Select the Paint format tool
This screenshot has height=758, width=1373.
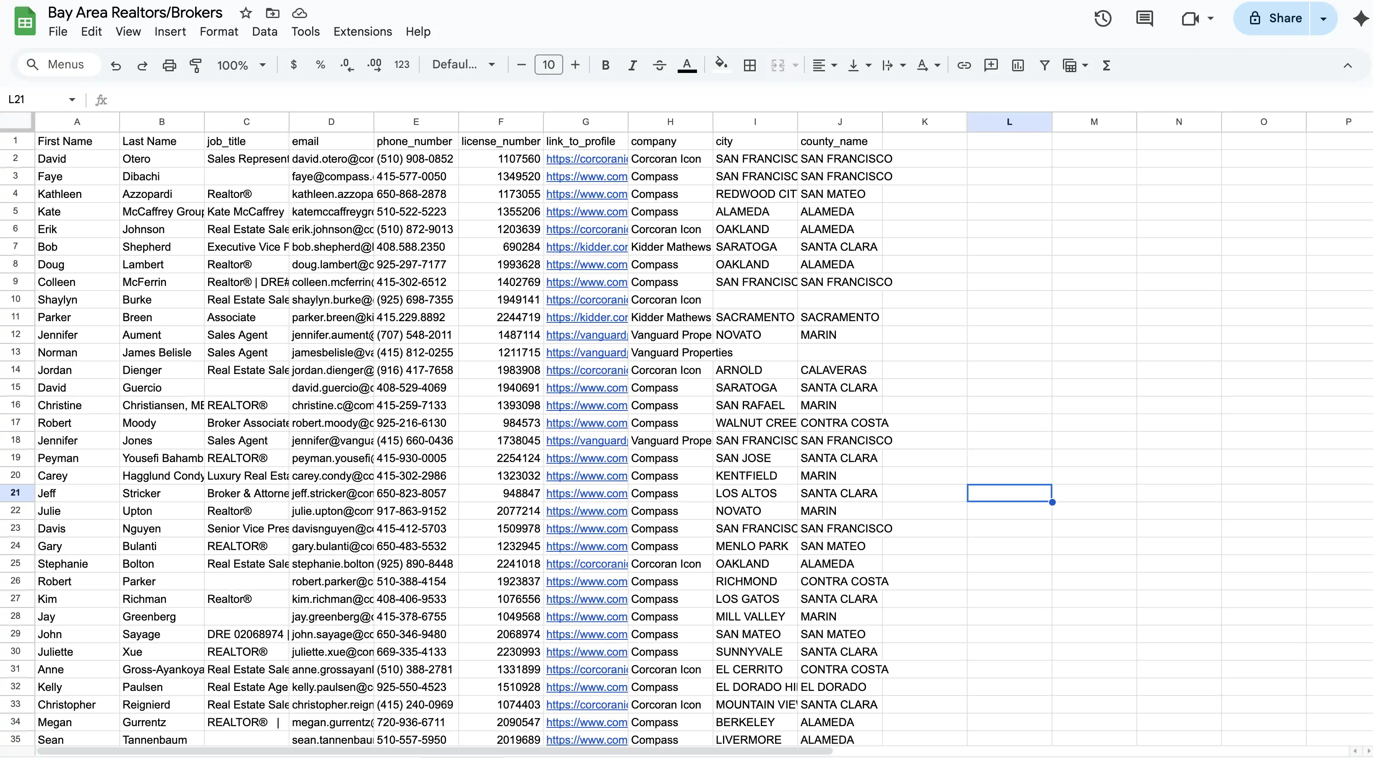coord(196,65)
